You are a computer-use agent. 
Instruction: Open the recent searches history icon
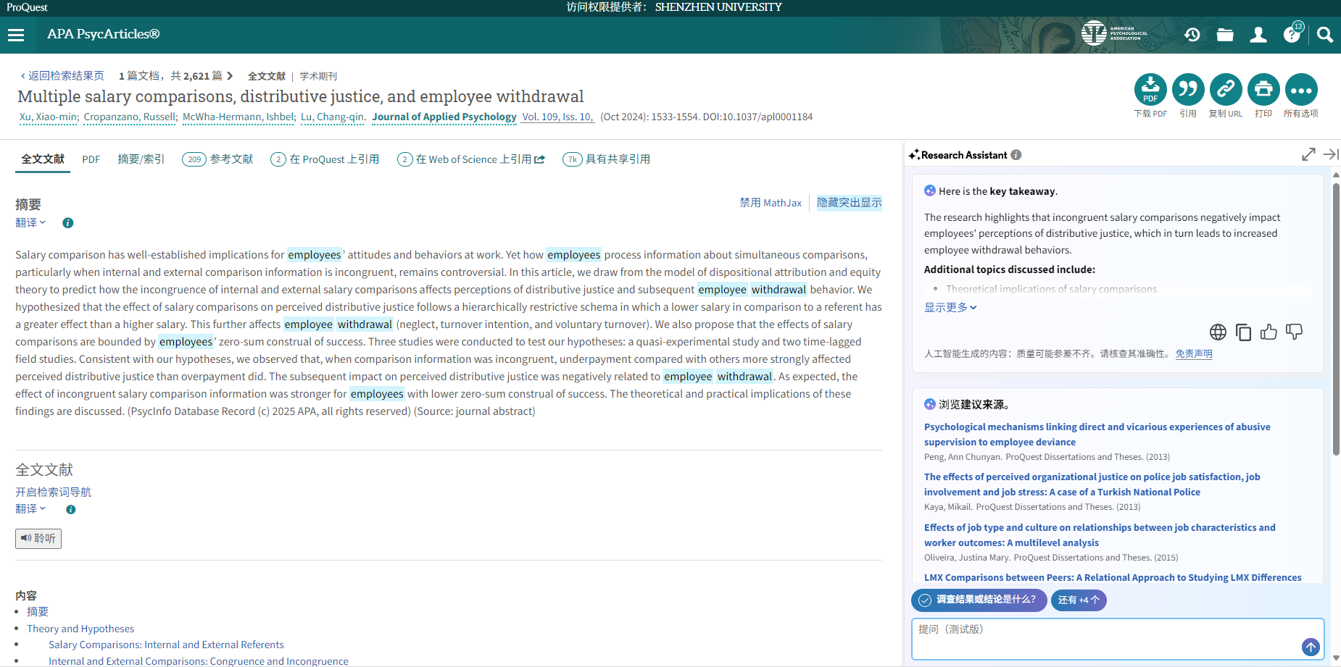[1192, 35]
